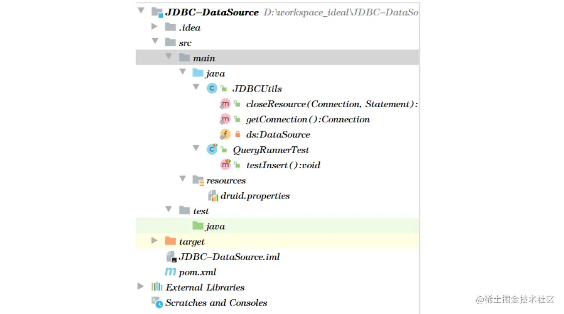Select the druid.properties file name
Image resolution: width=564 pixels, height=314 pixels.
click(255, 196)
